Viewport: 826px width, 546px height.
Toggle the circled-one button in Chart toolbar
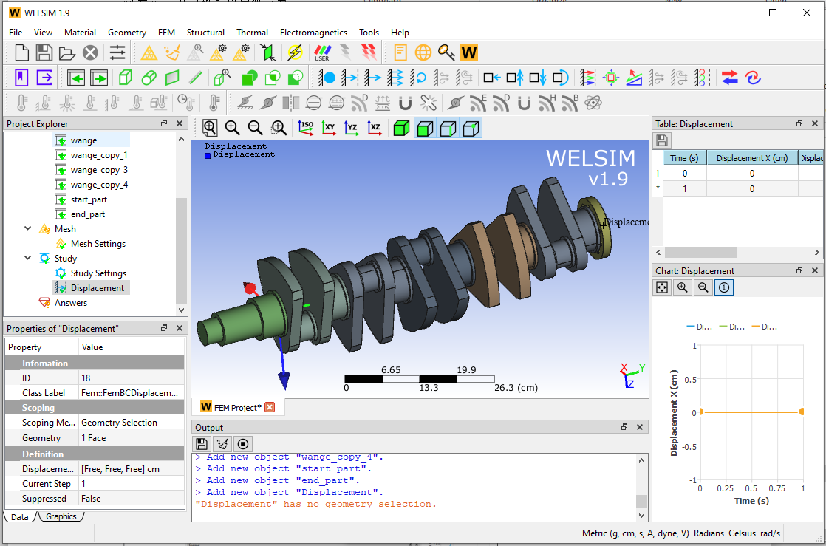click(x=724, y=287)
